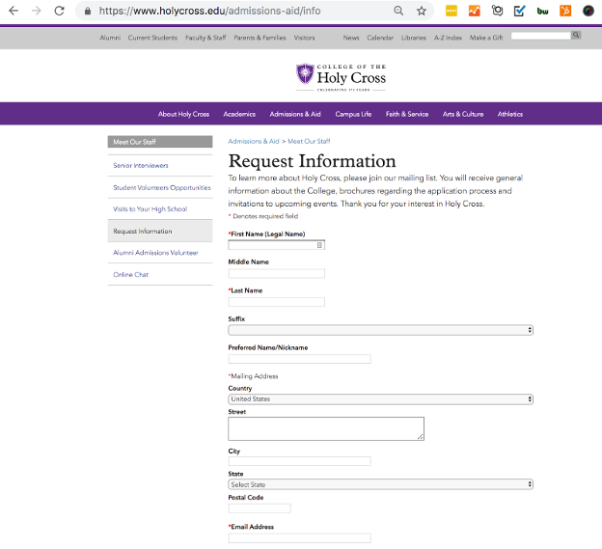The height and width of the screenshot is (549, 602).
Task: Click the browser forward arrow
Action: tap(36, 11)
